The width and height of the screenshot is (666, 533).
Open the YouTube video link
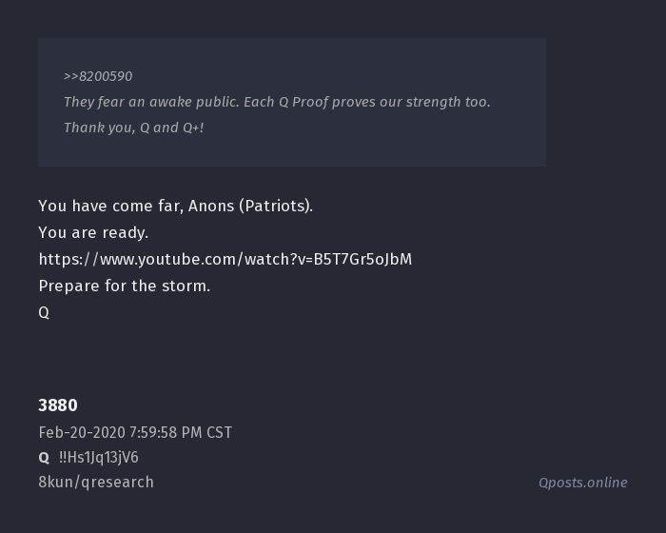[x=225, y=259]
